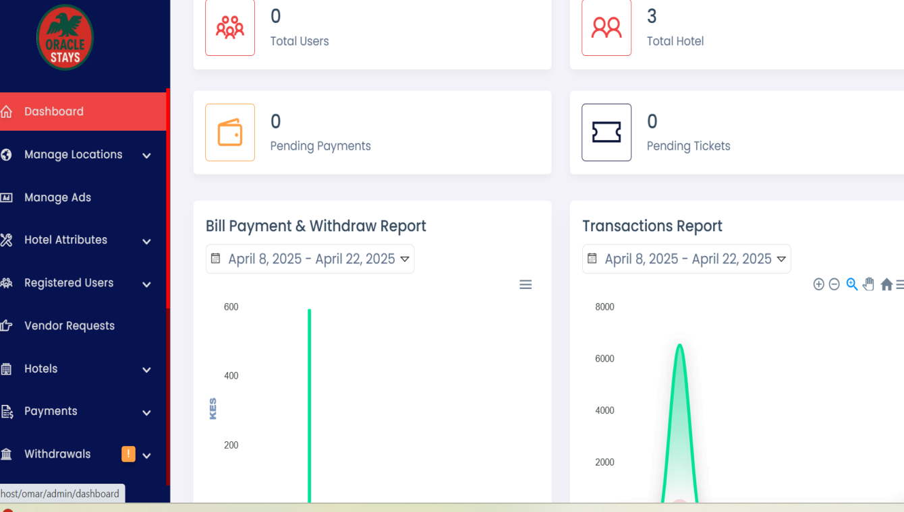The height and width of the screenshot is (512, 904).
Task: Open the Bill Payment report date range picker
Action: point(310,259)
